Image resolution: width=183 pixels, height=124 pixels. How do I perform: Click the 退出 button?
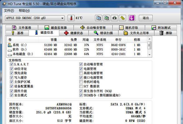[x=146, y=18]
